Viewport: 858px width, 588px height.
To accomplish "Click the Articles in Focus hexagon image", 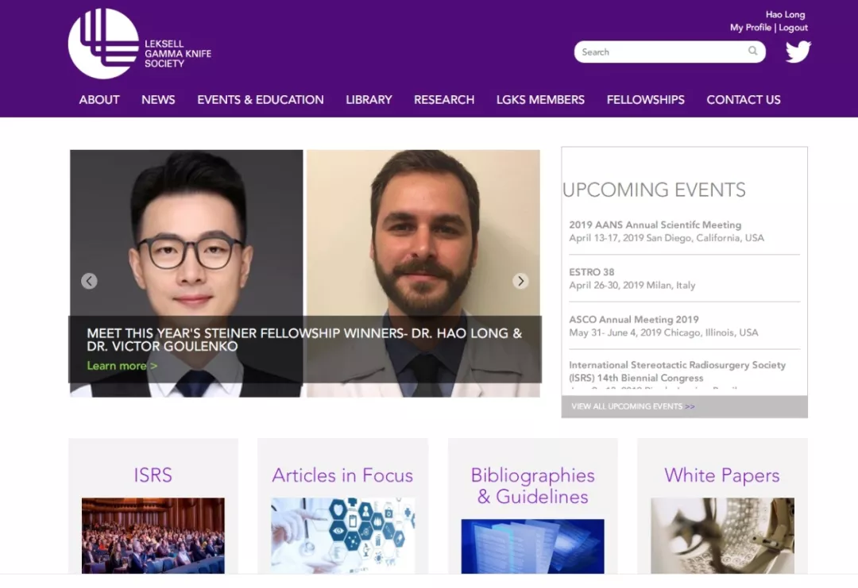I will tap(342, 536).
